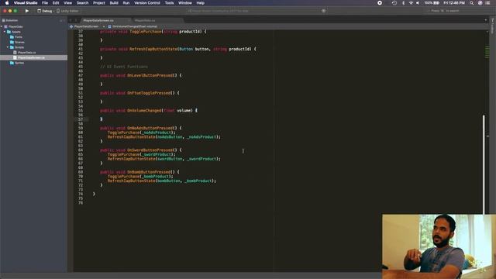Switch to the PlayerDataScreen.cs tab
Screen dimensions: 496x279
pos(98,20)
